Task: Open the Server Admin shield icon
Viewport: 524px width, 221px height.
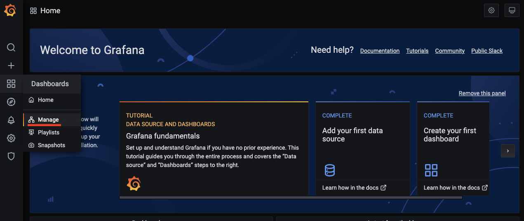Action: (11, 156)
